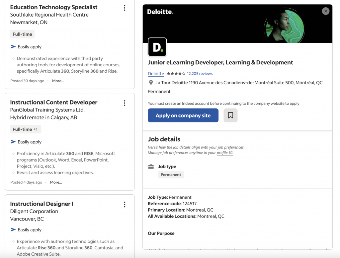Click external link icon next to profile
340x258 pixels.
point(231,153)
